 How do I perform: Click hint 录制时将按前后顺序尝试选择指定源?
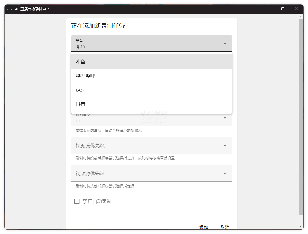coord(105,186)
